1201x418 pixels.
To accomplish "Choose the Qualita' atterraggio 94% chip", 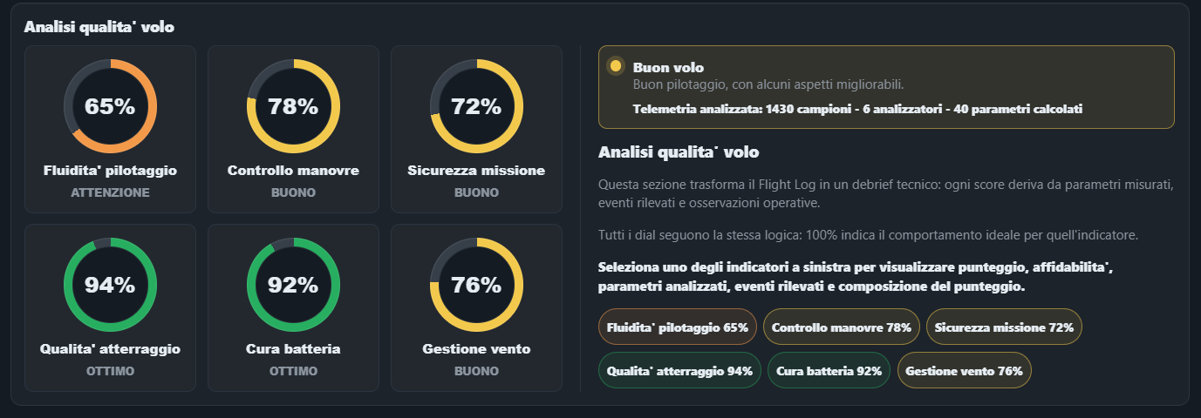I will point(679,370).
